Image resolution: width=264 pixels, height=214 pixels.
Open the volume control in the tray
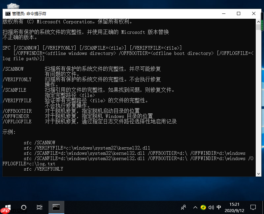click(211, 207)
